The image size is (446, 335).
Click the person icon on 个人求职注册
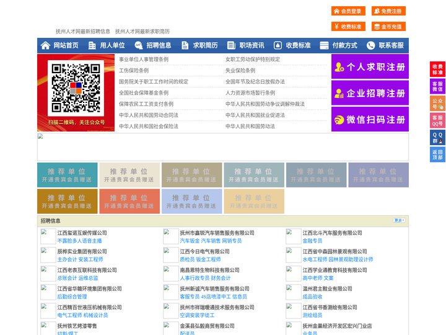[339, 67]
